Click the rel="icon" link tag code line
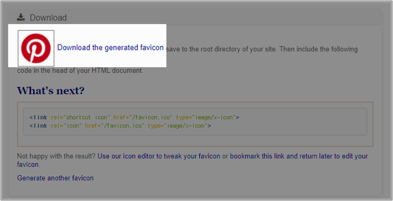393x201 pixels. (120, 126)
